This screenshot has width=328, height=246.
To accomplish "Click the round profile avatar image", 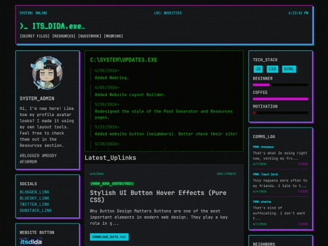I will coord(47,73).
